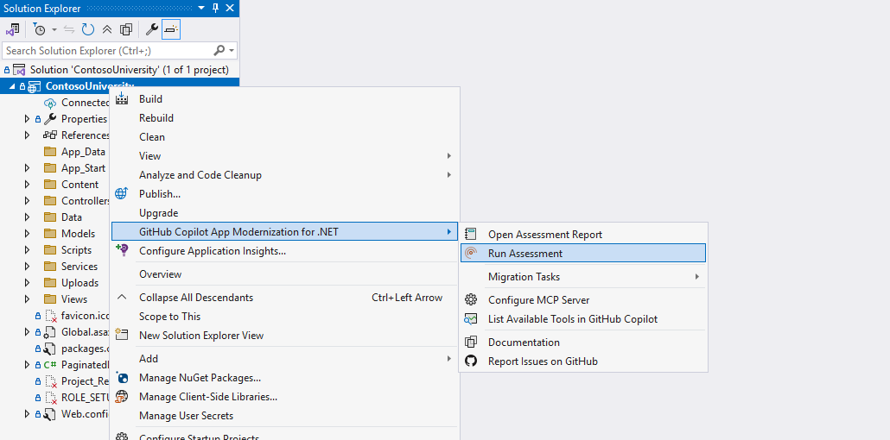Open the View submenu
This screenshot has height=440, width=890.
[x=283, y=156]
